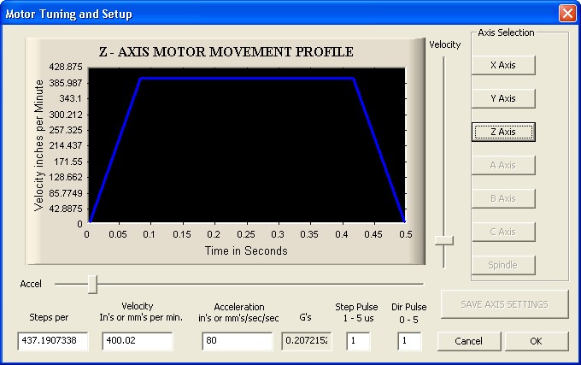Click the greyed-out A Axis button
Viewport: 581px width, 365px height.
[503, 165]
